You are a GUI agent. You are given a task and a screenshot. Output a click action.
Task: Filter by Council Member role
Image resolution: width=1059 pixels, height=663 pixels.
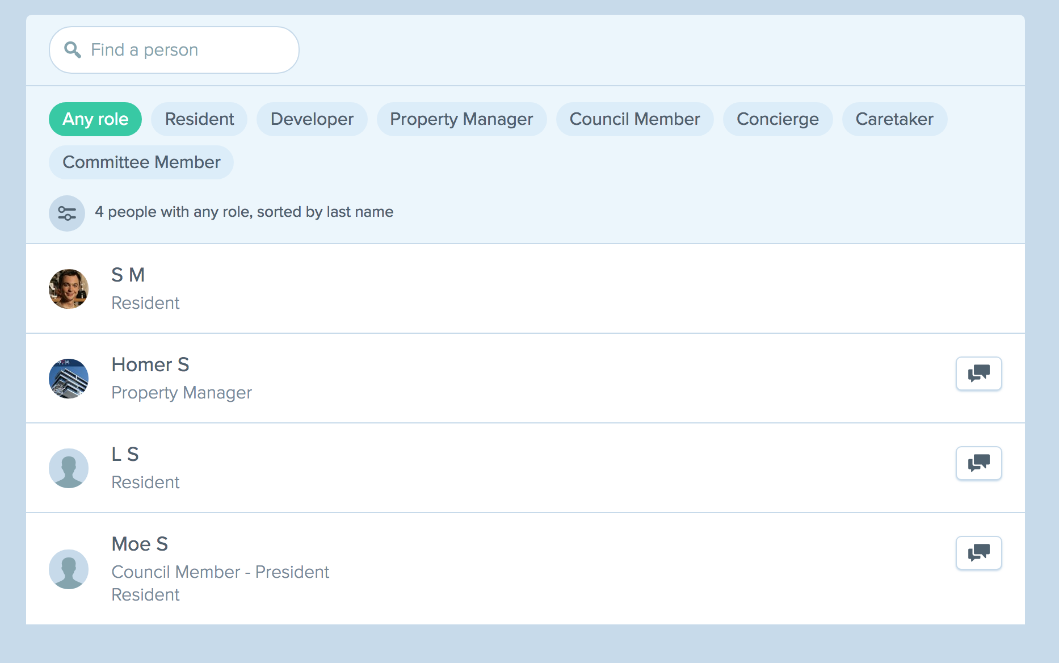(x=634, y=119)
